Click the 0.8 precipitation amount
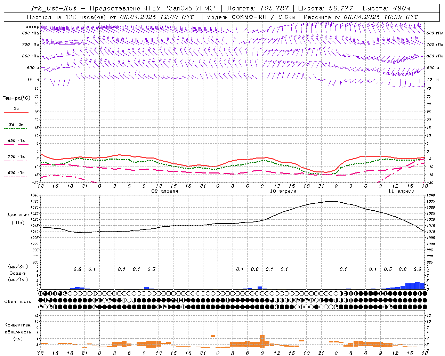Viewport: 445px width, 356px height. pos(77,269)
